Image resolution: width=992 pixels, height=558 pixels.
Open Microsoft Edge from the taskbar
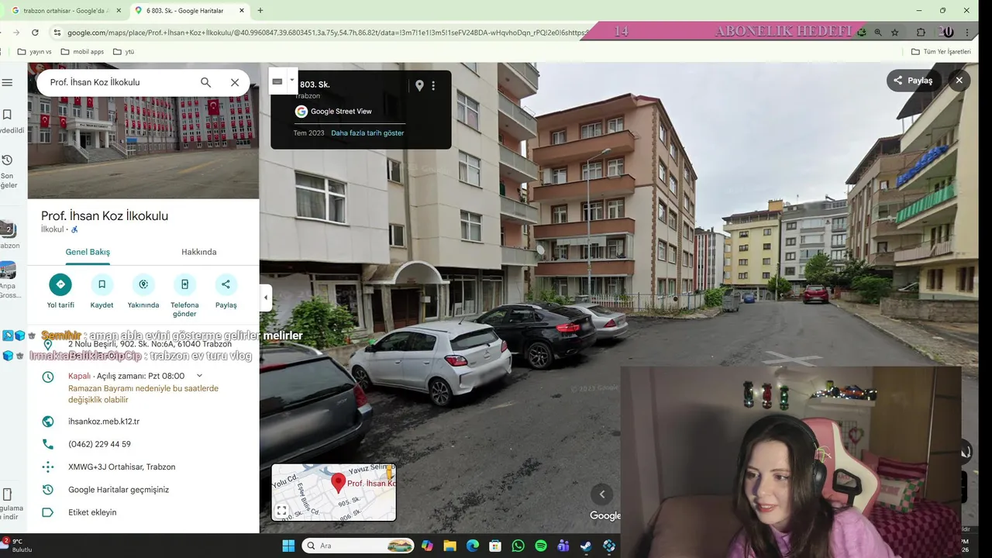(x=472, y=546)
